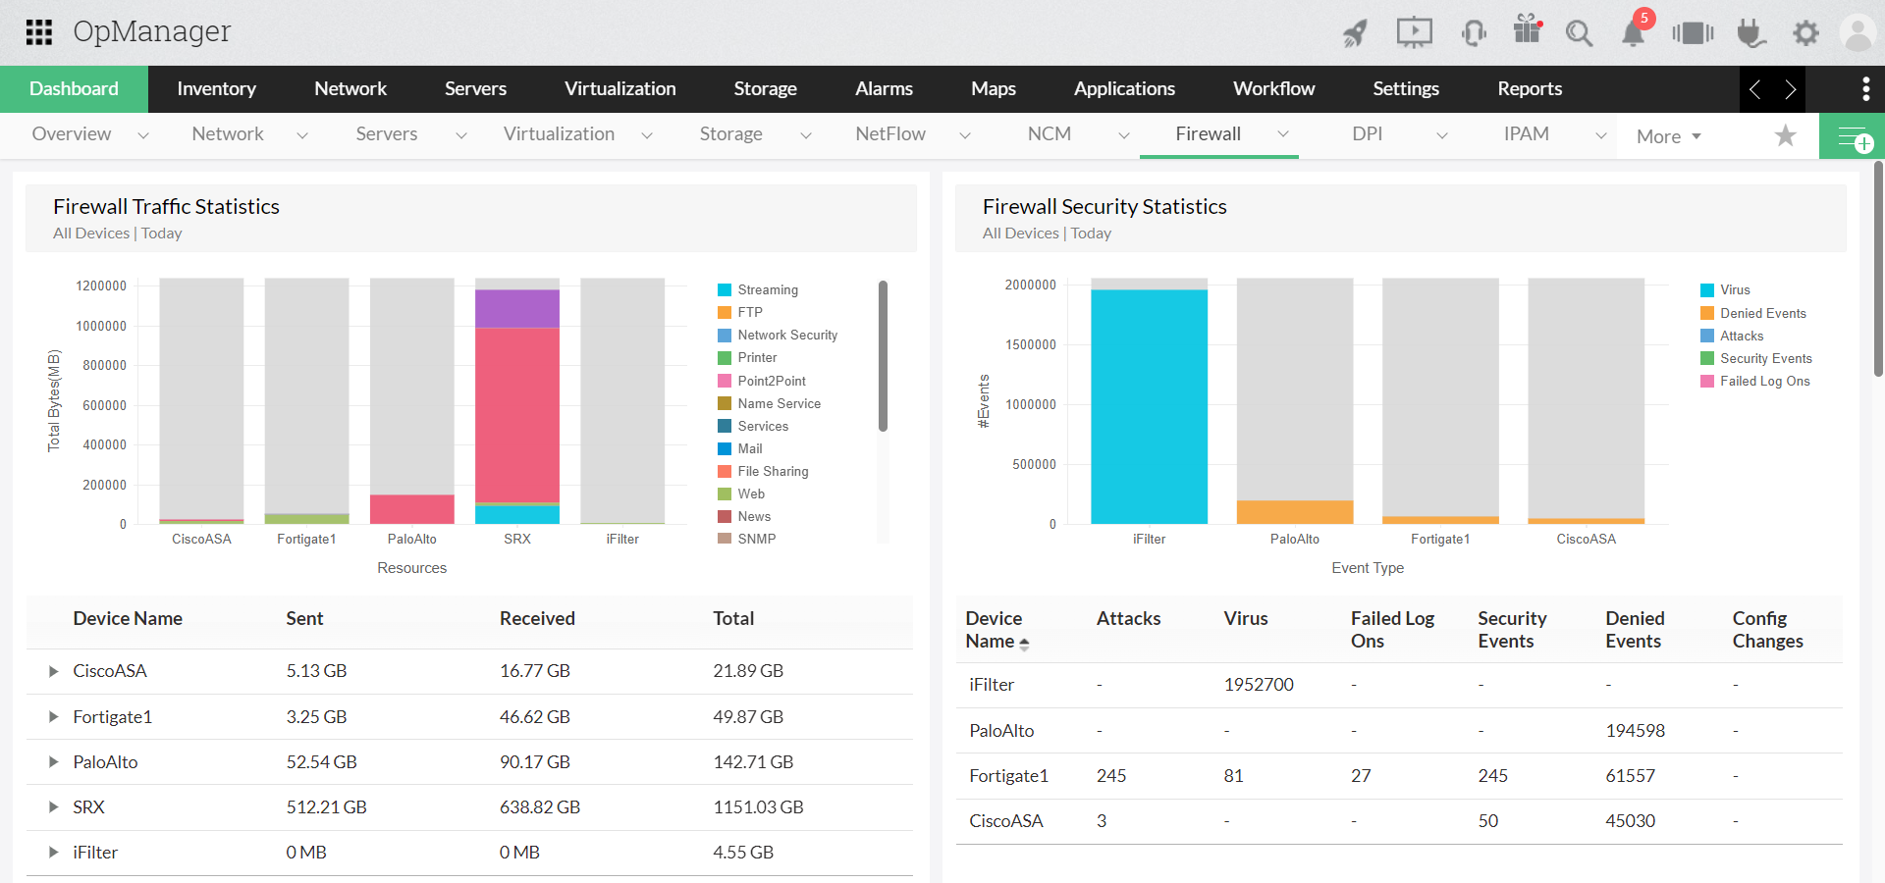Viewport: 1885px width, 883px height.
Task: Open the More dashboards dropdown
Action: (x=1669, y=136)
